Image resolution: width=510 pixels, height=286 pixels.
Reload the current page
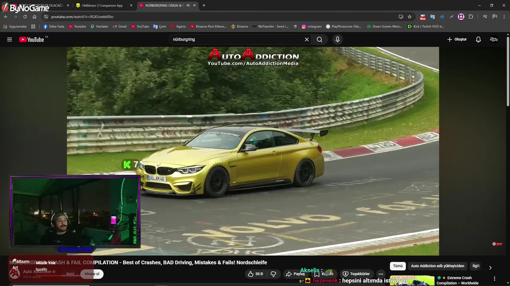pos(25,17)
